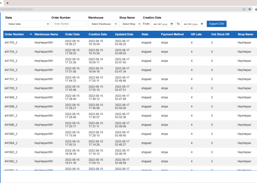Viewport: 257px width, 183px height.
Task: Click order date 2022-08-15 18:06:27
Action: [x=72, y=43]
